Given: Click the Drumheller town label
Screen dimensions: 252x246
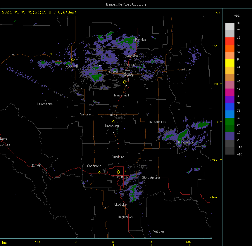Looking at the screenshot, I should (x=187, y=142).
